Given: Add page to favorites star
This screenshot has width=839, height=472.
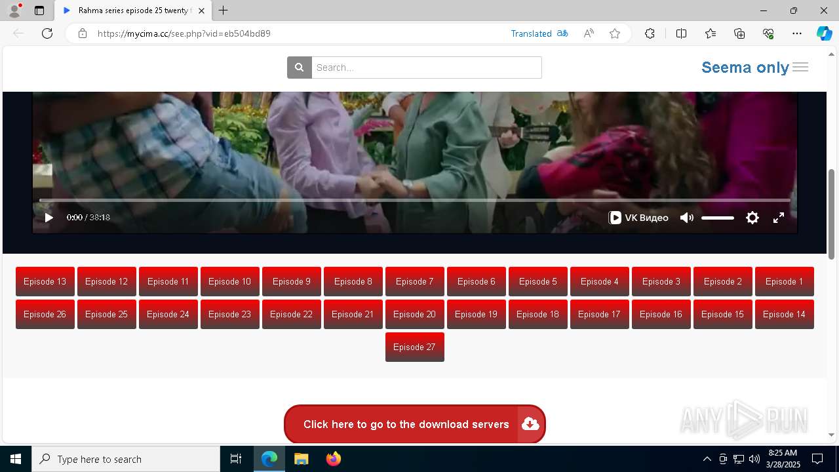Looking at the screenshot, I should click(x=615, y=33).
